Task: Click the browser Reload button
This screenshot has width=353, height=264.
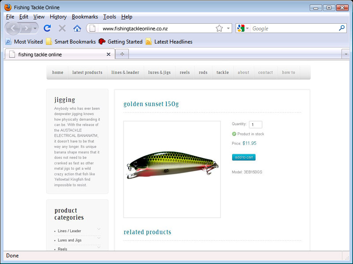Action: point(47,29)
